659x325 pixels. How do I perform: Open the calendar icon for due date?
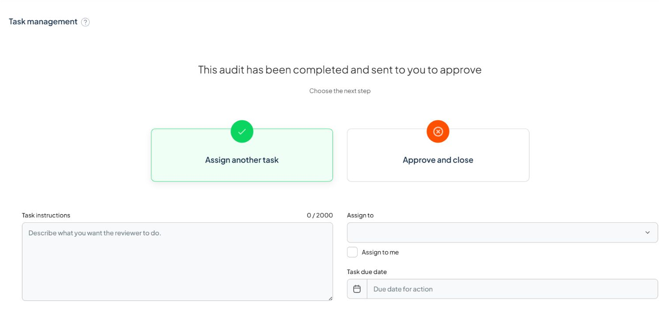tap(357, 289)
